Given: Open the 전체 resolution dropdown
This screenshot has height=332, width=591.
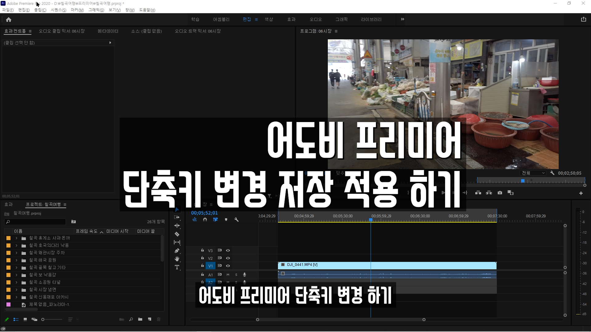Looking at the screenshot, I should pyautogui.click(x=533, y=173).
